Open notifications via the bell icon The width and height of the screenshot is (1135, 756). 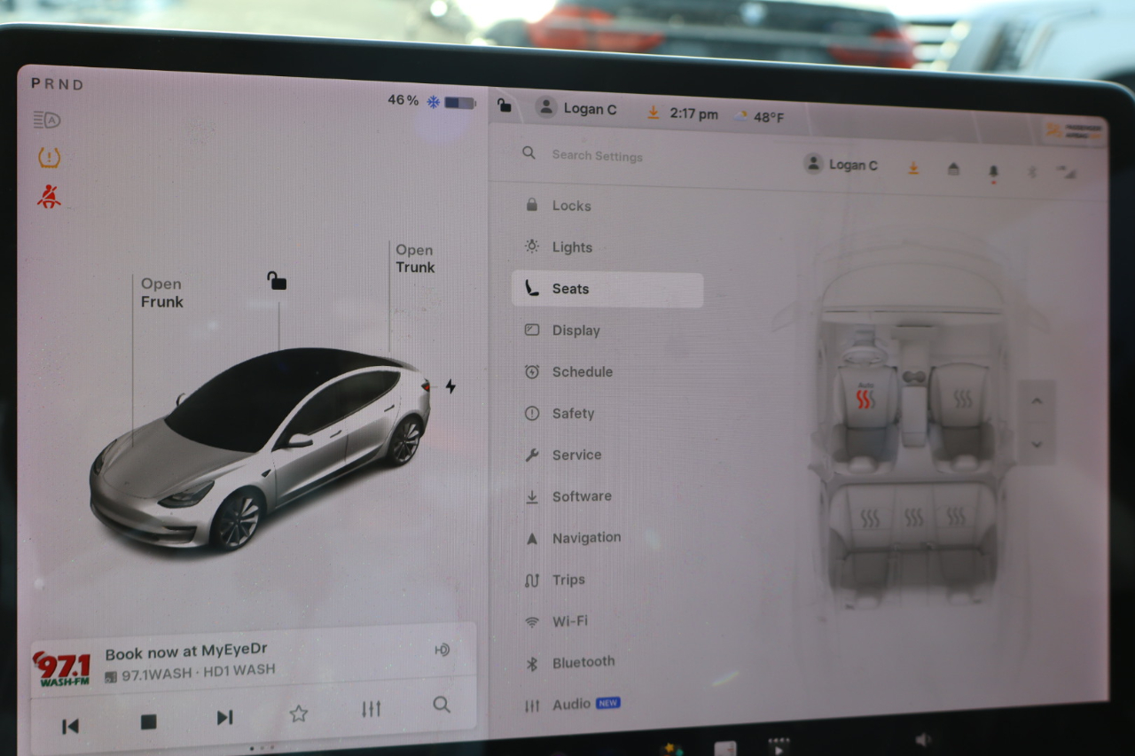tap(993, 168)
